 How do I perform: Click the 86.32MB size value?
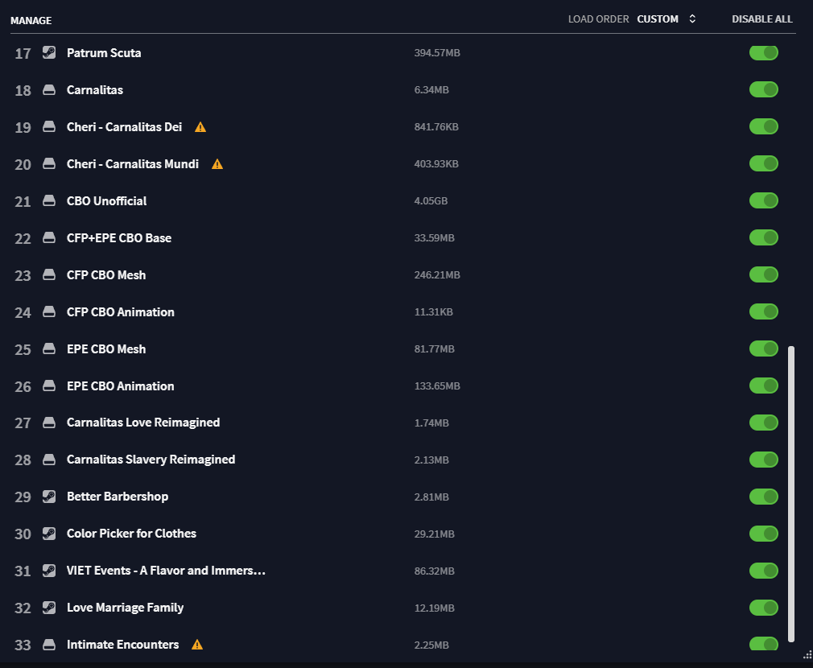434,571
